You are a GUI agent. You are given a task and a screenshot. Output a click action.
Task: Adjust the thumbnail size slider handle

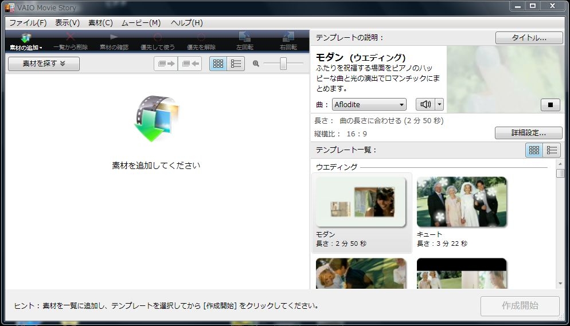[283, 64]
